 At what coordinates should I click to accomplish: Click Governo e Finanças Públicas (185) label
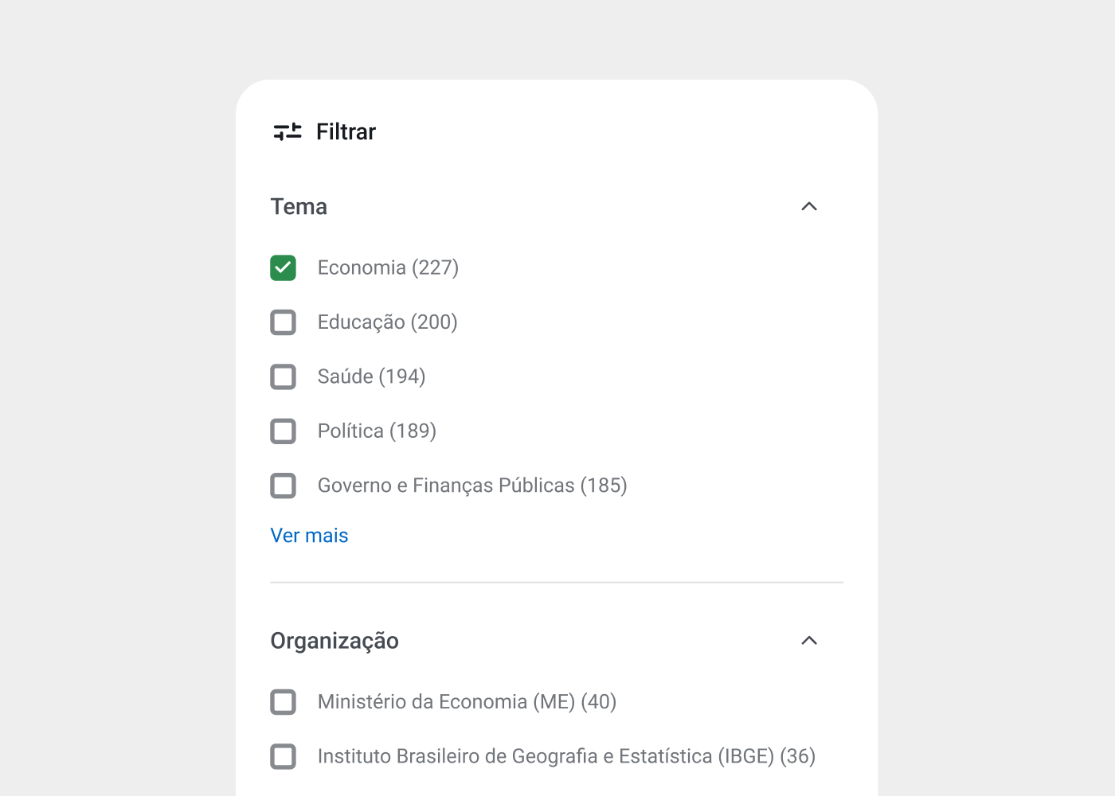[x=472, y=486]
